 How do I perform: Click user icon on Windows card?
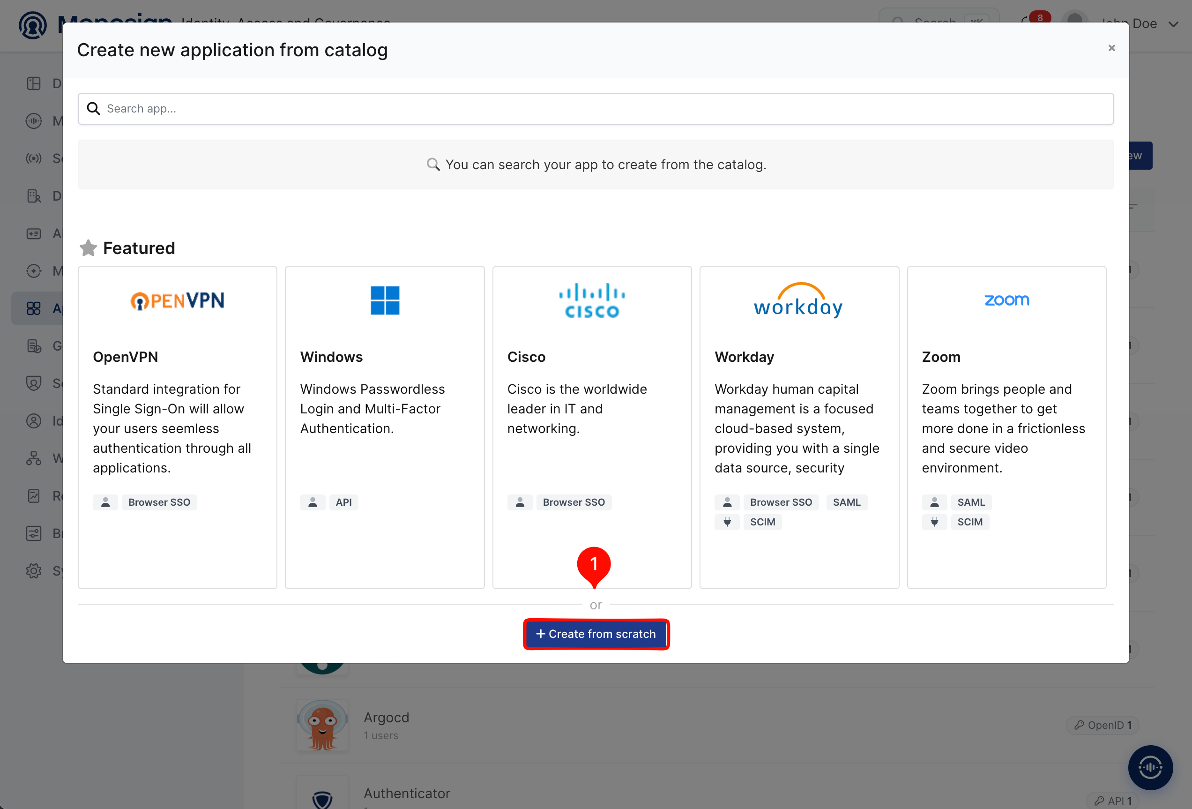(313, 502)
